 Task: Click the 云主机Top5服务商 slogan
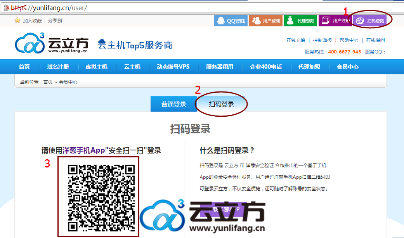click(135, 45)
